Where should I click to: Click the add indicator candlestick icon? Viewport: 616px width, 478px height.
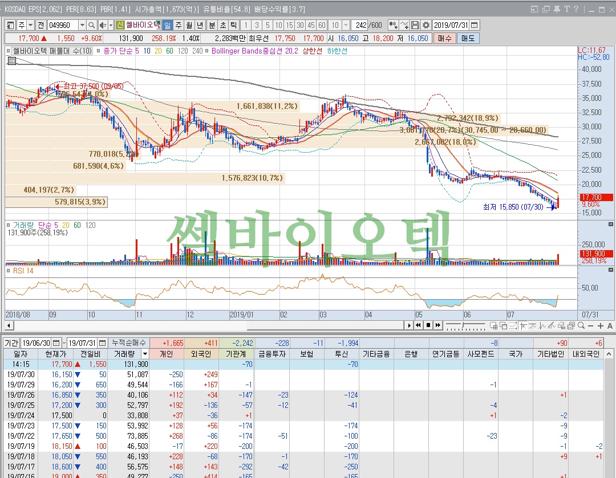(x=393, y=25)
